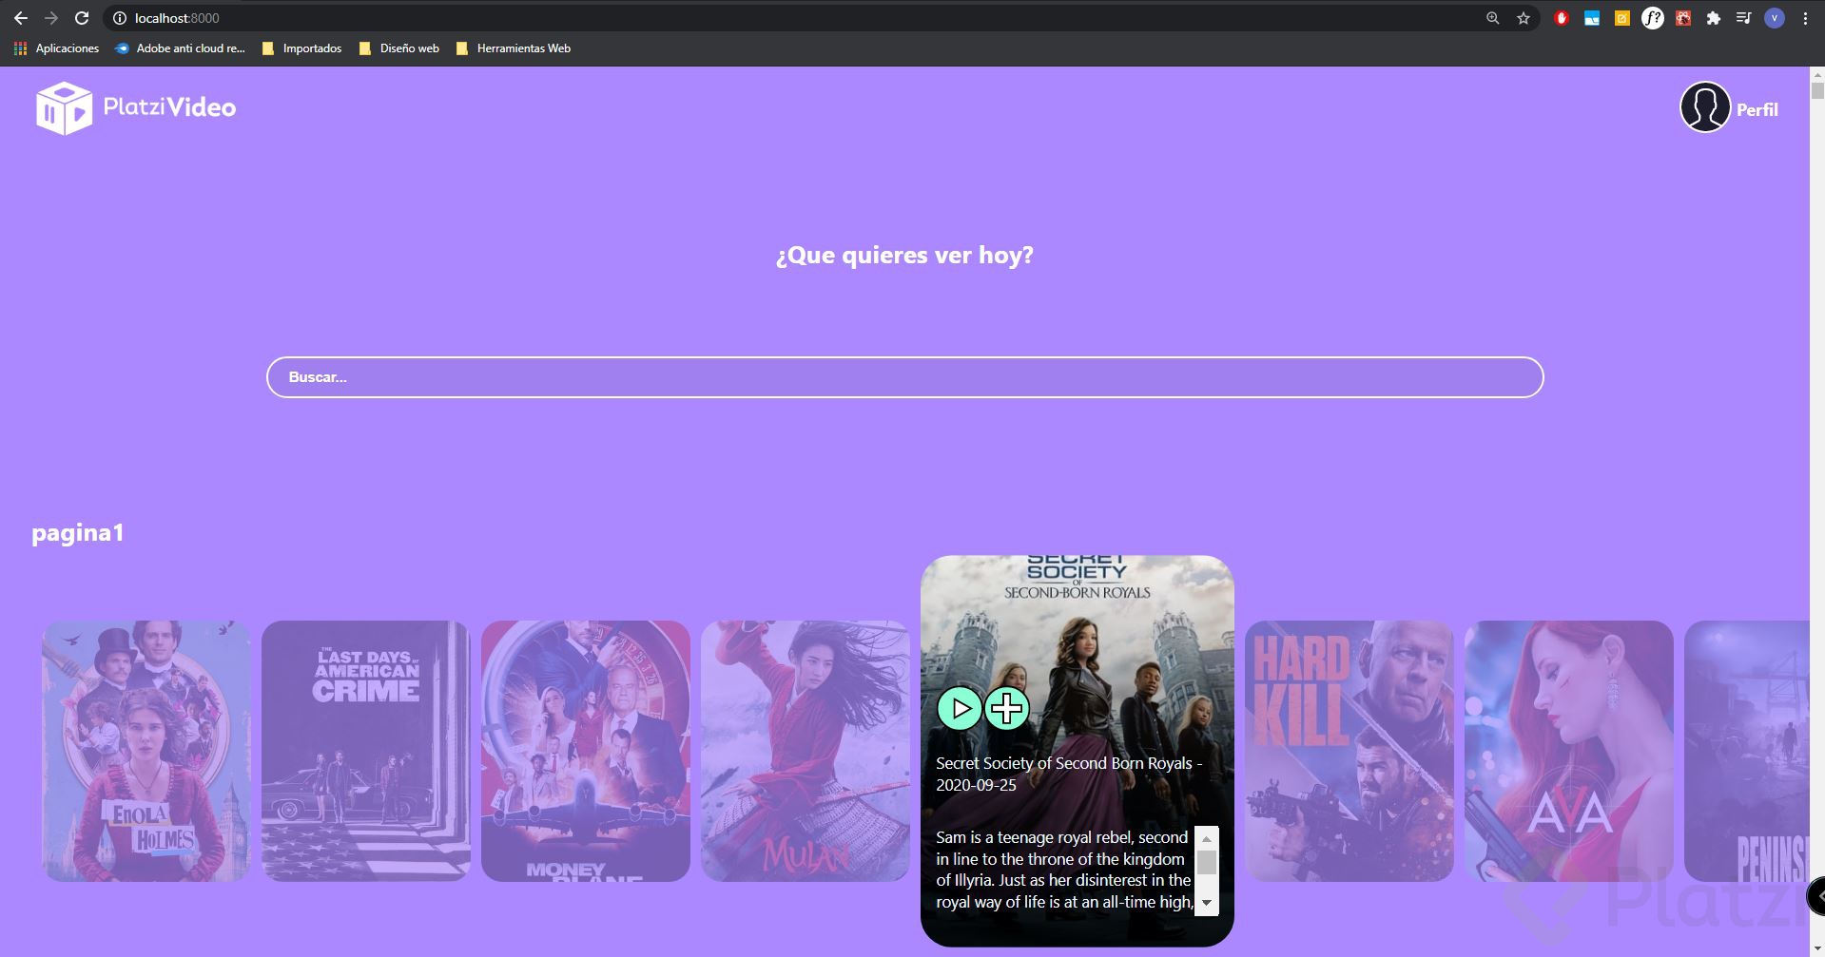The height and width of the screenshot is (957, 1825).
Task: Open the Adobe anti cloud bookmark
Action: point(180,48)
